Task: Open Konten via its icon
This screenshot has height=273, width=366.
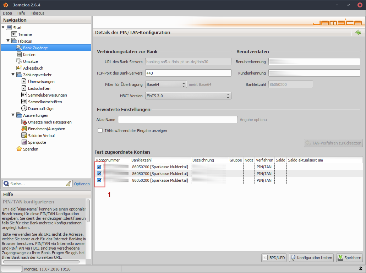Action: (x=19, y=55)
